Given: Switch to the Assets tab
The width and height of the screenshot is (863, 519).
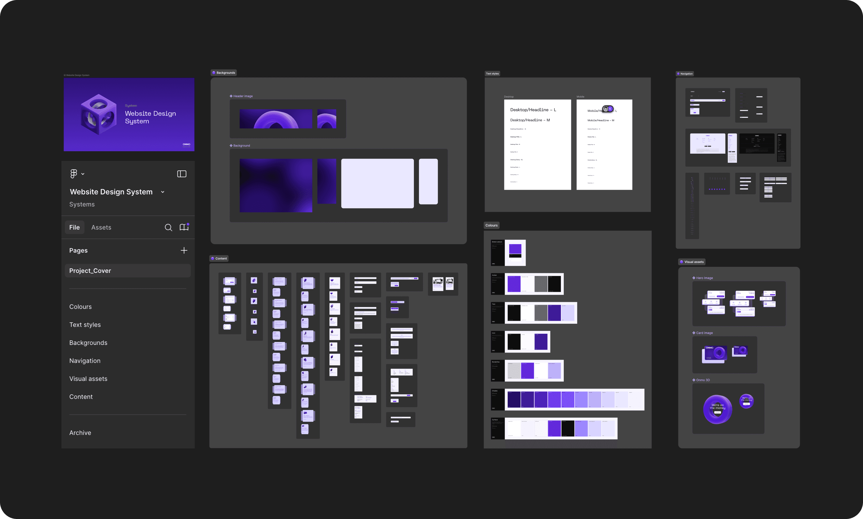Looking at the screenshot, I should (101, 227).
